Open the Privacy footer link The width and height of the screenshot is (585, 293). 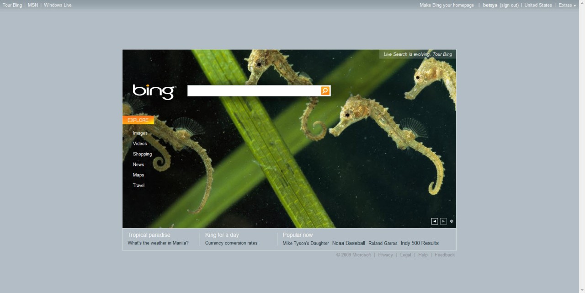385,255
